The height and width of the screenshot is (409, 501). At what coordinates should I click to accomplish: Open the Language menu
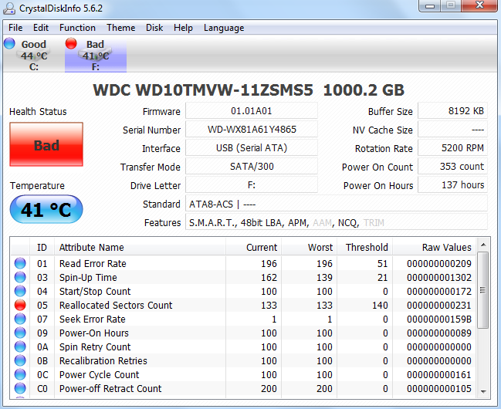click(x=224, y=28)
